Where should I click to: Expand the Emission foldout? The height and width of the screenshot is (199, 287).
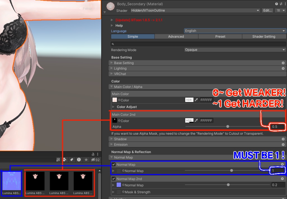[111, 144]
